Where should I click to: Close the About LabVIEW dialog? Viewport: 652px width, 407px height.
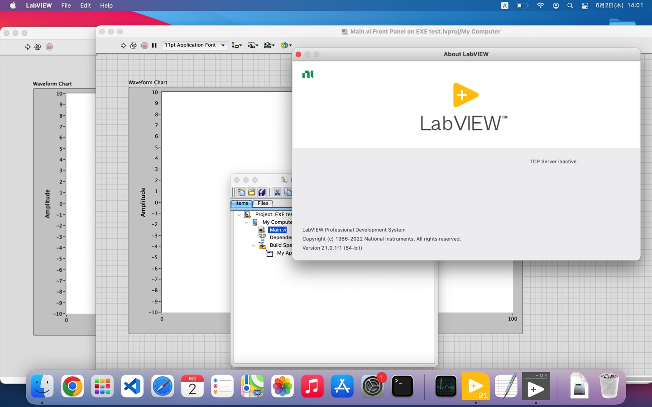pyautogui.click(x=298, y=54)
